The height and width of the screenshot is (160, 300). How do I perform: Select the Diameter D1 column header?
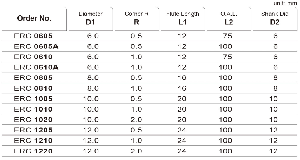pos(91,18)
